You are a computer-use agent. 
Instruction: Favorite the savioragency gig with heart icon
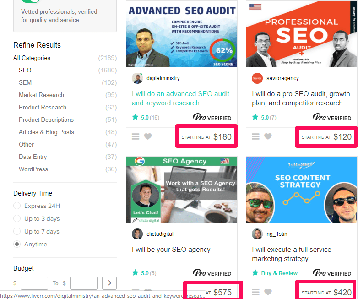coord(268,136)
